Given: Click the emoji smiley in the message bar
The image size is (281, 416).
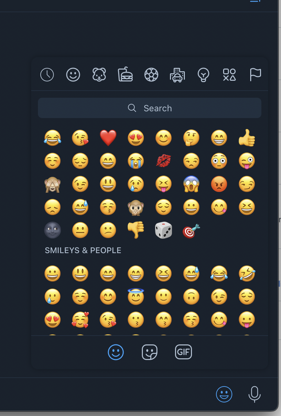Looking at the screenshot, I should [224, 394].
